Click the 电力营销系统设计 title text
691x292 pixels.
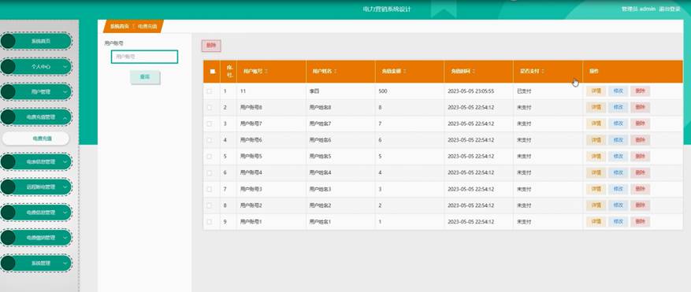pos(387,9)
